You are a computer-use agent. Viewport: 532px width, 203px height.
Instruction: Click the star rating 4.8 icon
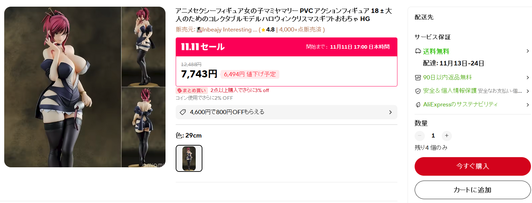[x=263, y=30]
